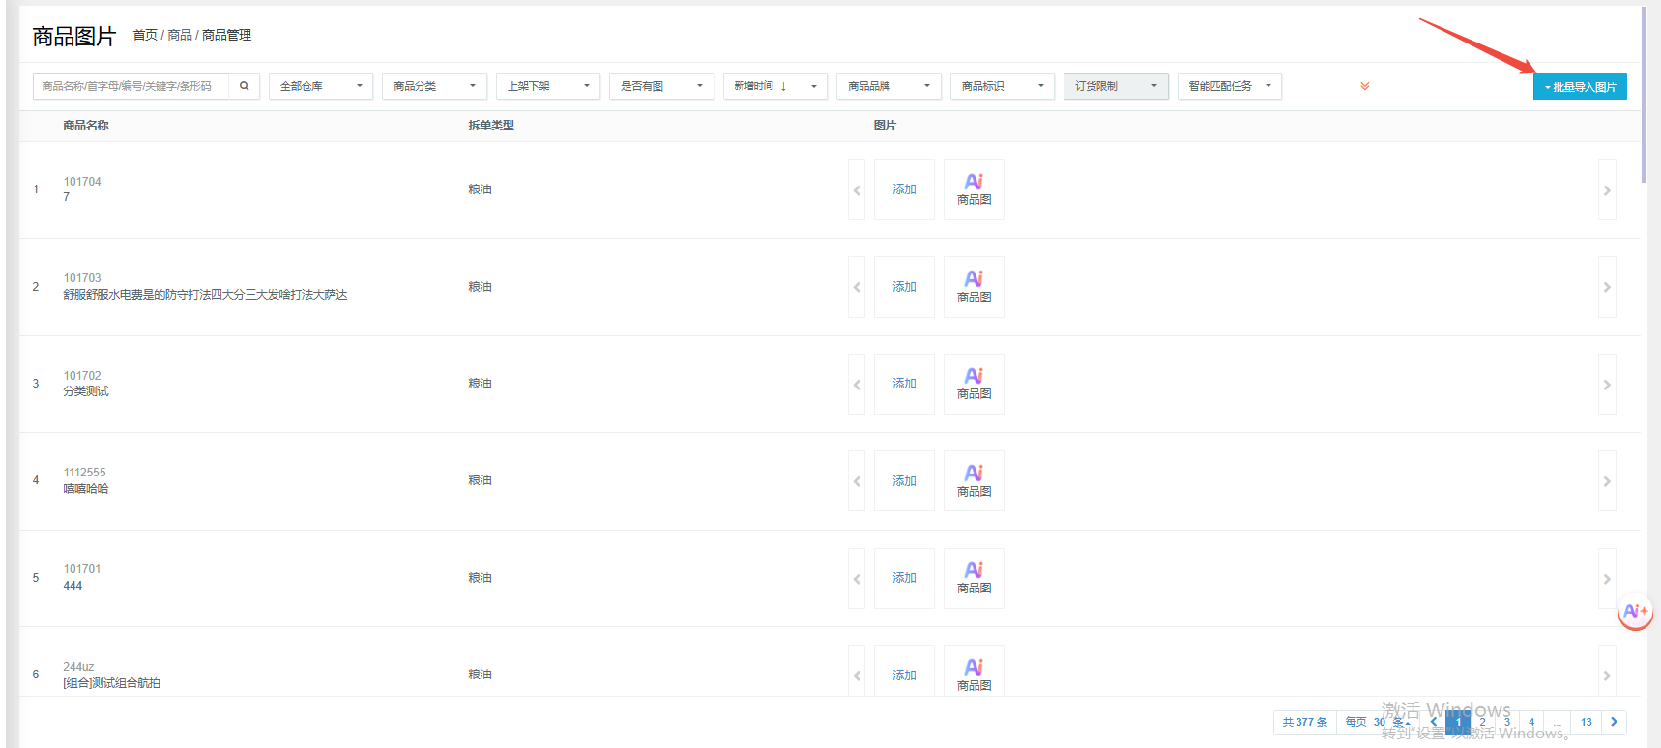This screenshot has width=1661, height=748.
Task: Open the 是否有图 dropdown
Action: click(661, 86)
